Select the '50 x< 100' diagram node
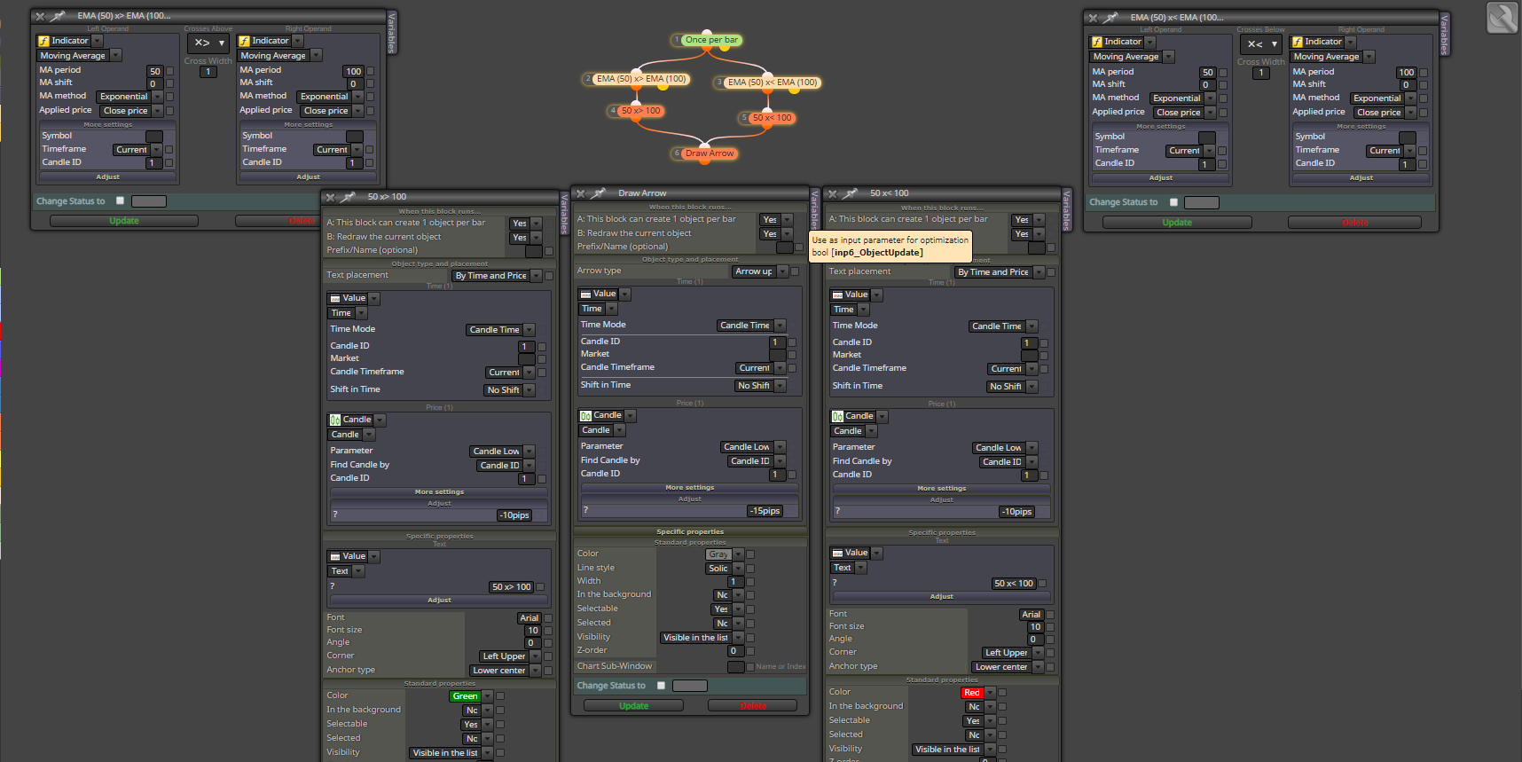Screen dimensions: 1522x762 pyautogui.click(x=768, y=118)
